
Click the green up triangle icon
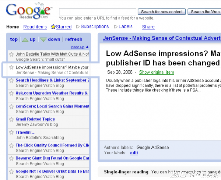coord(25,40)
